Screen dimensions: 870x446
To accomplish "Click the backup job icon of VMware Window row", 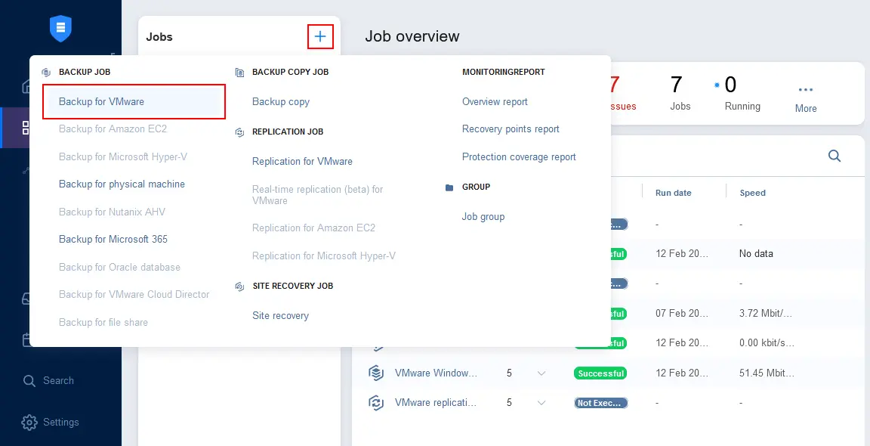I will [x=376, y=373].
